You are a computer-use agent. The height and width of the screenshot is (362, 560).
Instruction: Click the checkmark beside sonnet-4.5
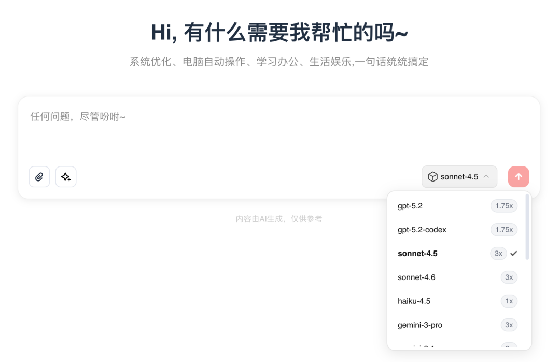[513, 254]
